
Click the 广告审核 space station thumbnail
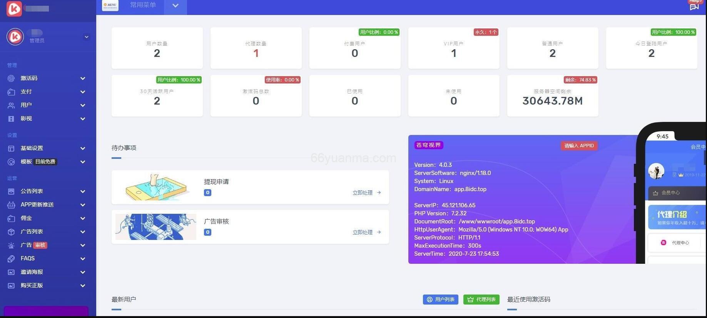coord(156,227)
